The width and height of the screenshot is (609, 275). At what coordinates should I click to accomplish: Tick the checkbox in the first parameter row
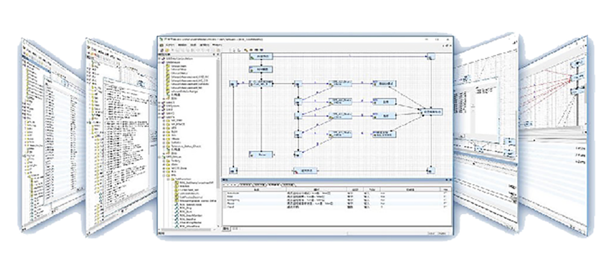[x=445, y=193]
